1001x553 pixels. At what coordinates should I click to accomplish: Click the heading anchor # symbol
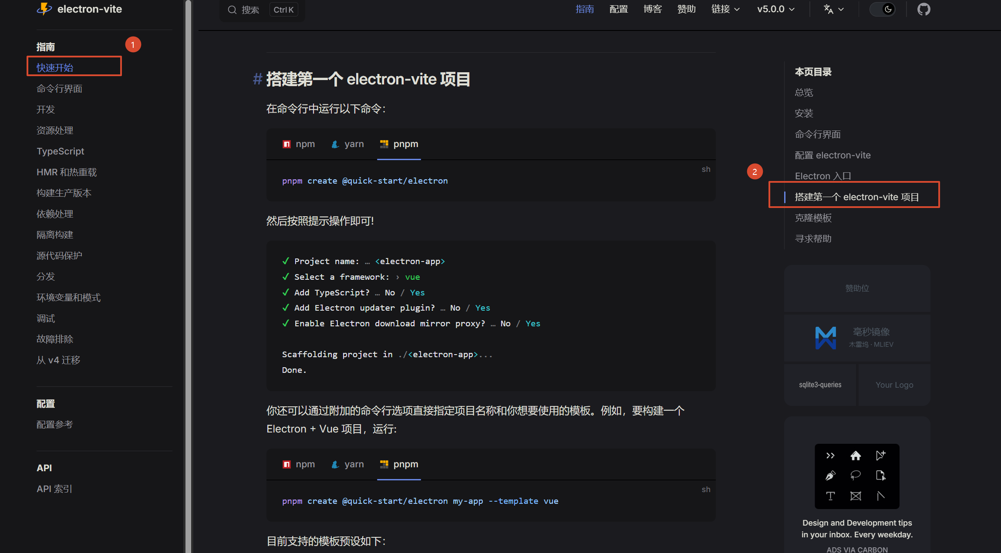click(257, 79)
